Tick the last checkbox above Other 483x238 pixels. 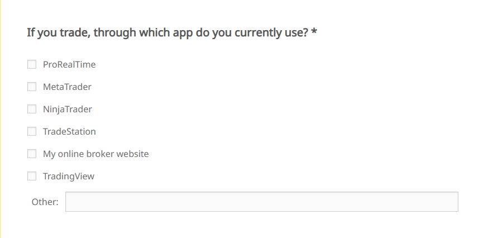tap(32, 177)
